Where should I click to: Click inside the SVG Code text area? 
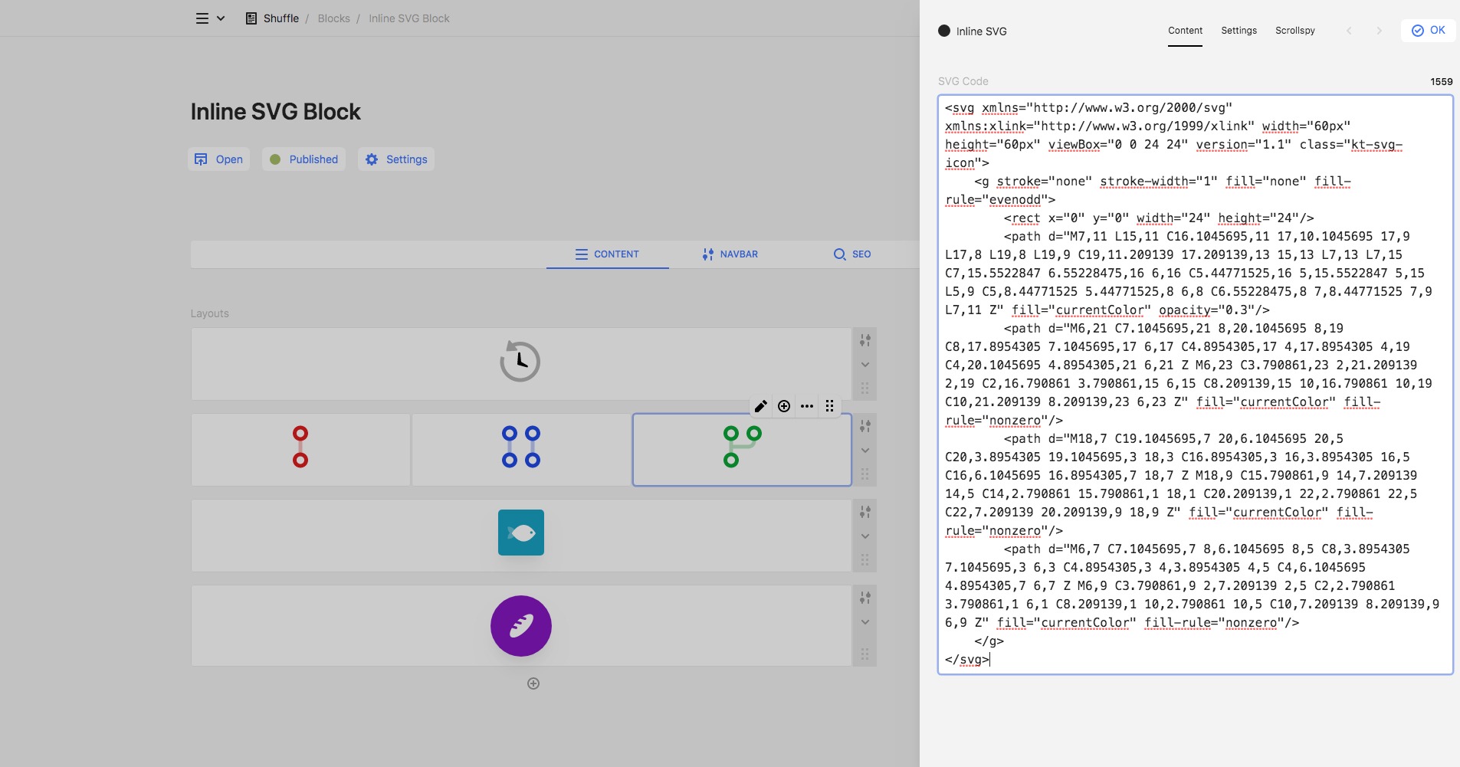(x=1195, y=383)
